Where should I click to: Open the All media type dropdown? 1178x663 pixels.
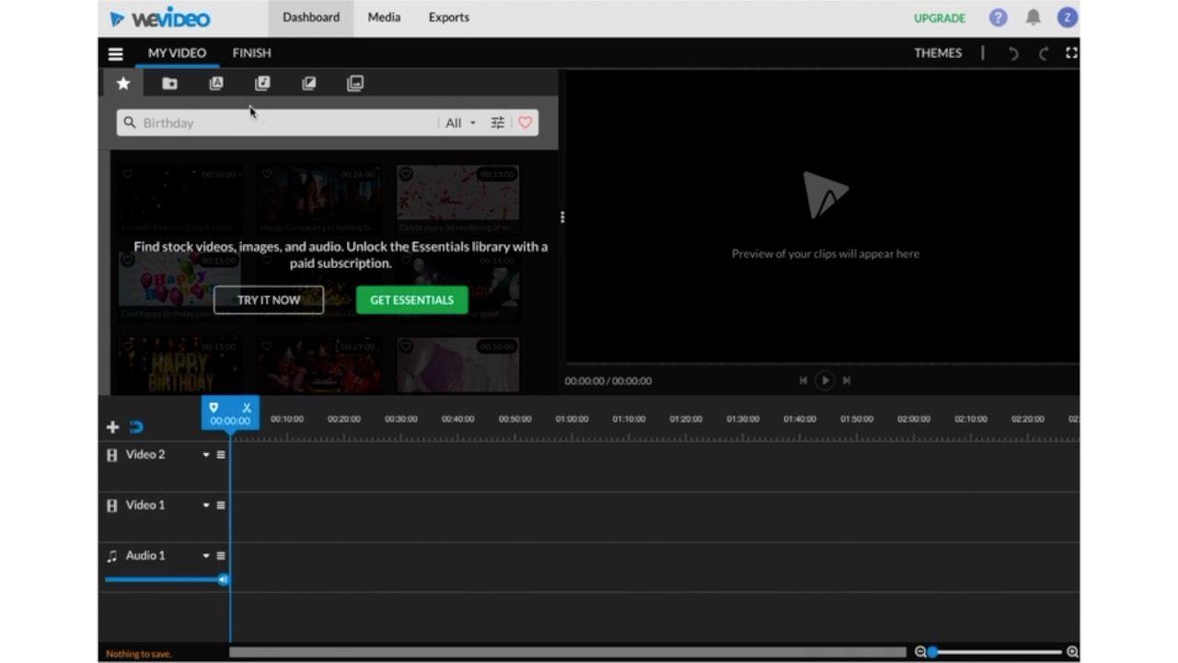pyautogui.click(x=460, y=122)
